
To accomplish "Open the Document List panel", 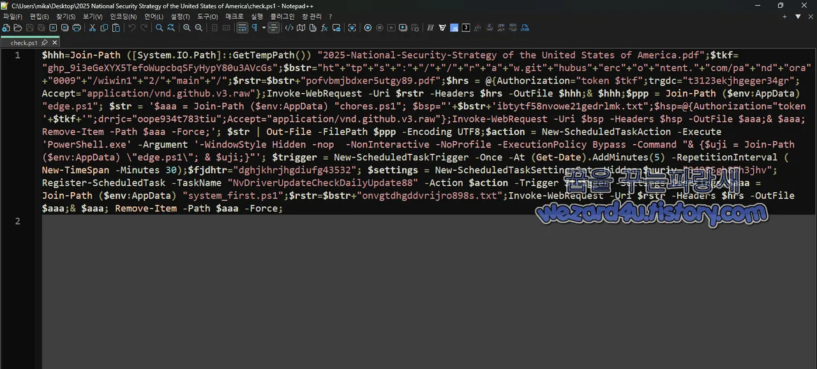I will (x=313, y=28).
